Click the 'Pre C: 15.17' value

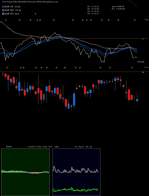click(93, 14)
